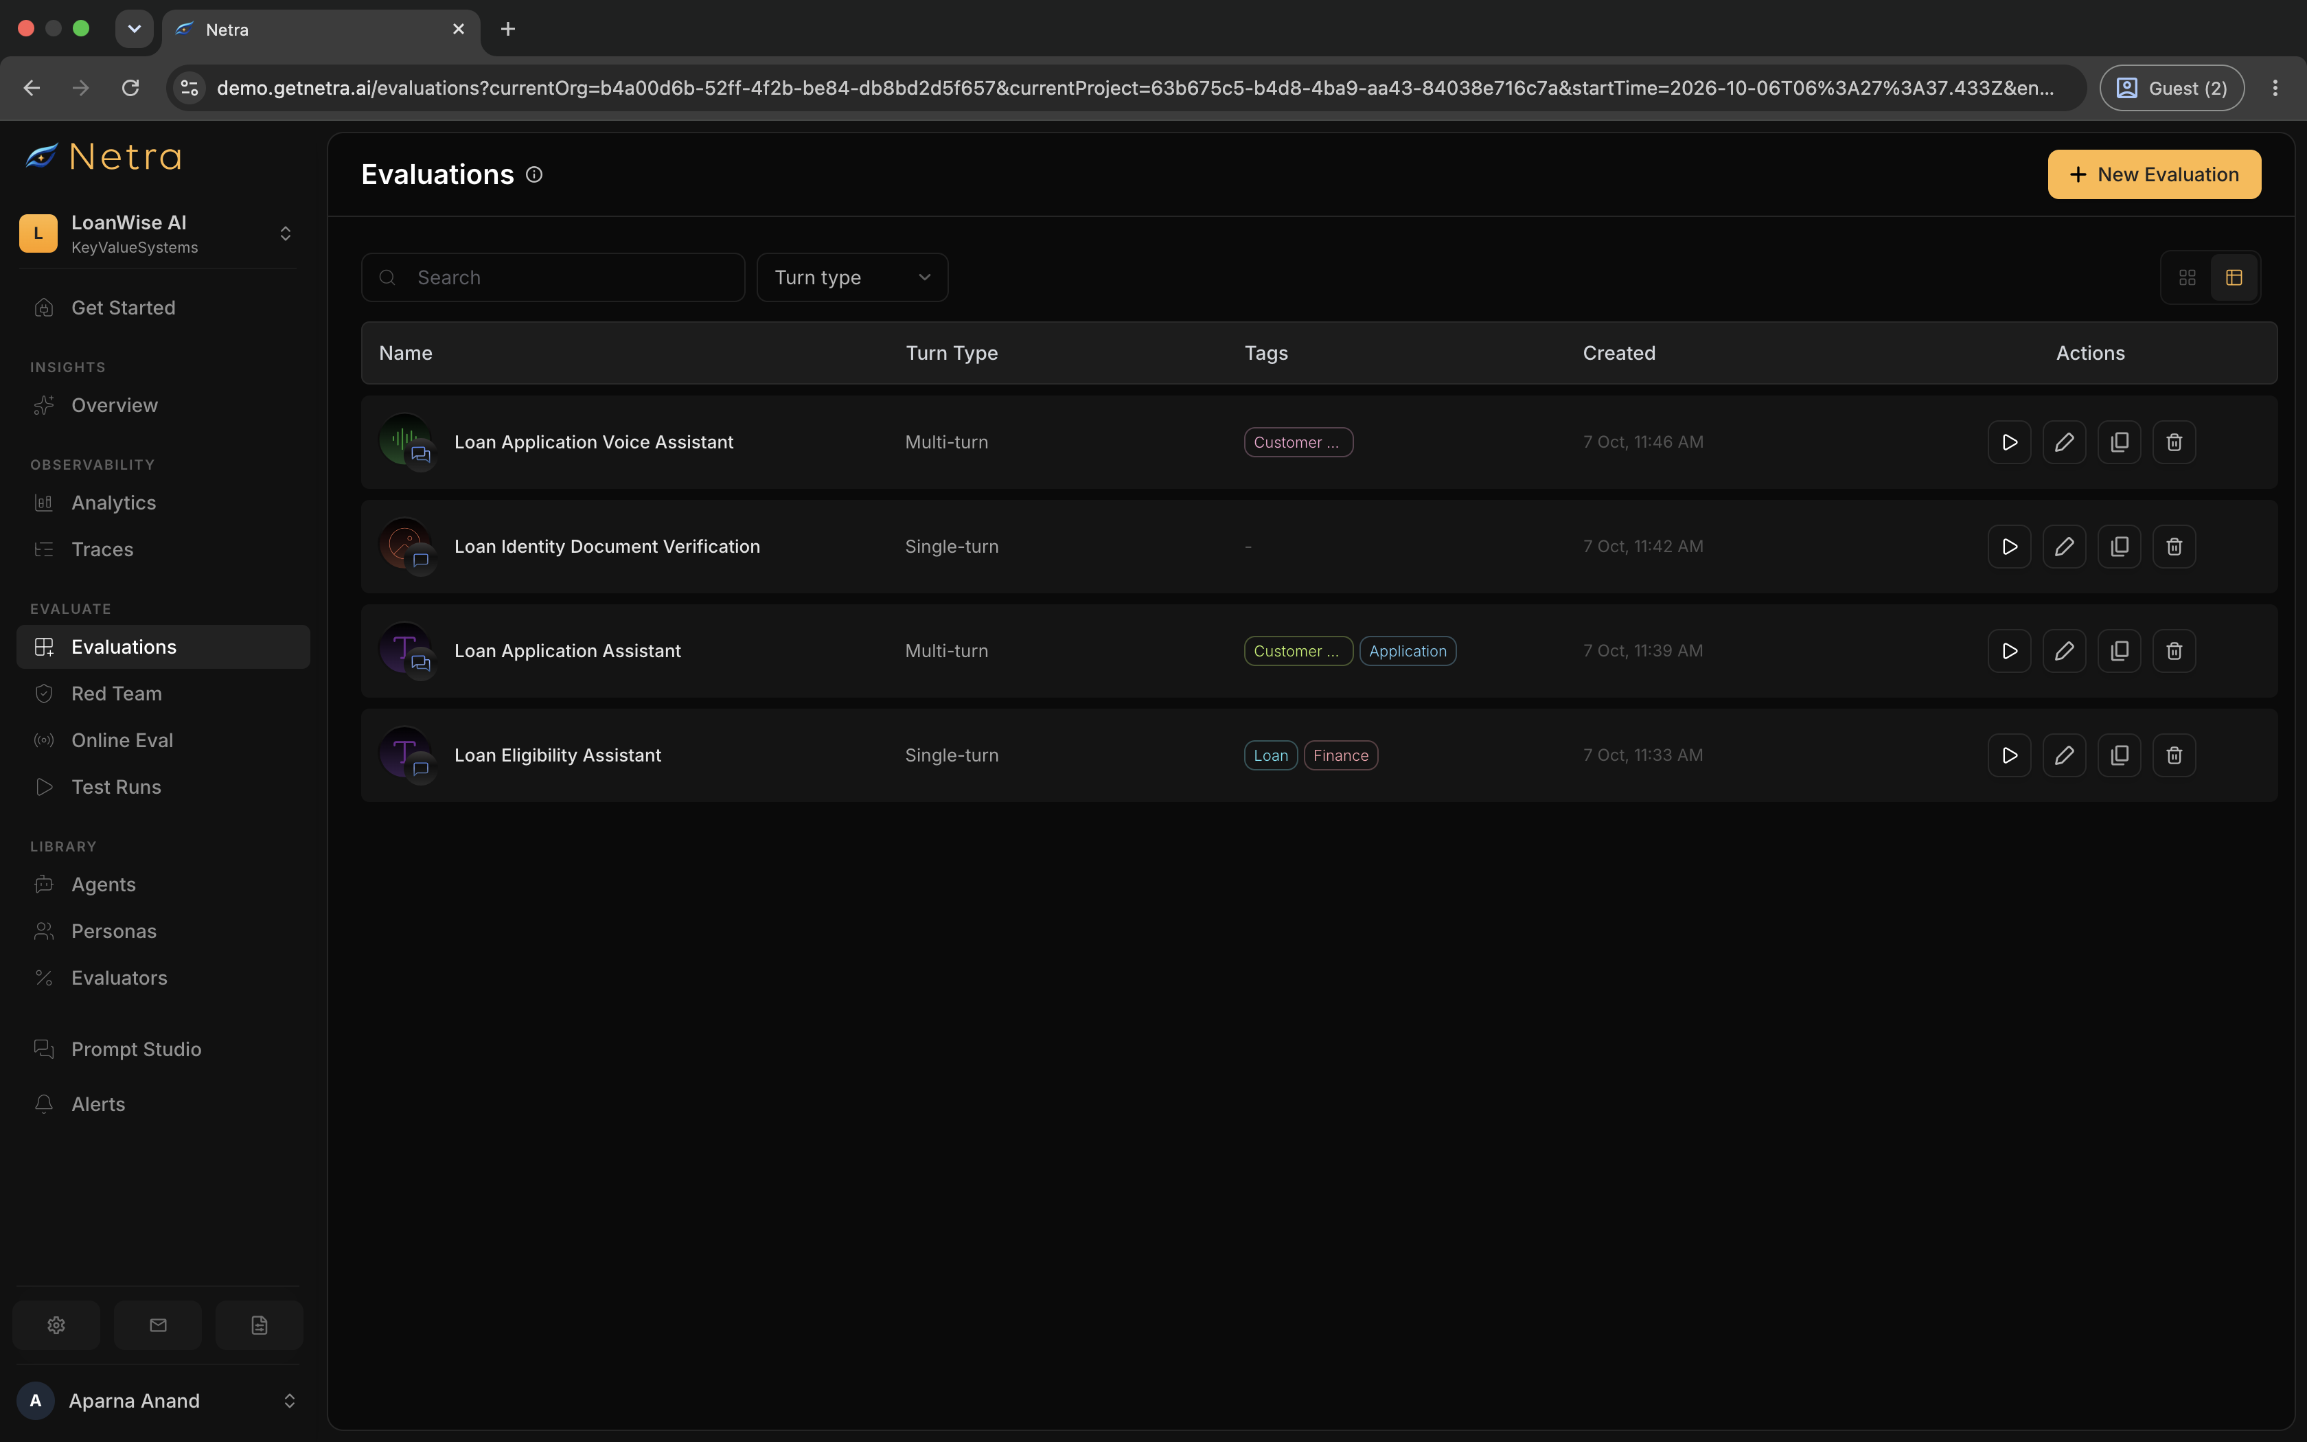Image resolution: width=2307 pixels, height=1442 pixels.
Task: Open the Turn type filter dropdown
Action: pos(852,277)
